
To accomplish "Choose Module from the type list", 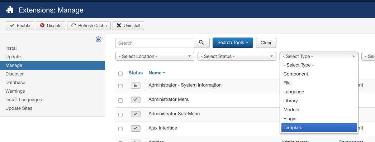I will click(319, 110).
